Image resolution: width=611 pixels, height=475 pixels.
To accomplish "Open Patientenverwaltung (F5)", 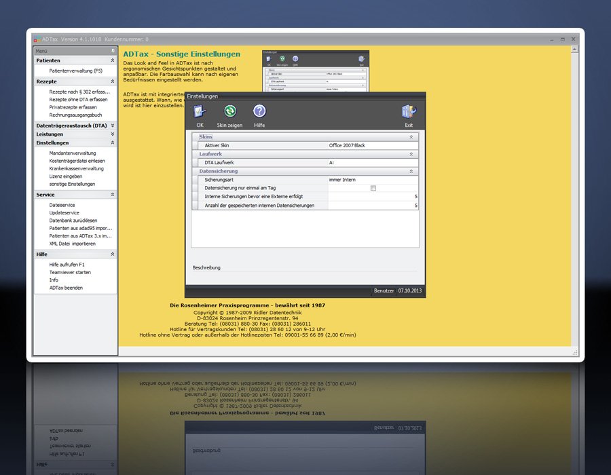I will click(75, 71).
